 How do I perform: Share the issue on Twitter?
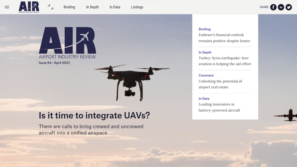[289, 7]
